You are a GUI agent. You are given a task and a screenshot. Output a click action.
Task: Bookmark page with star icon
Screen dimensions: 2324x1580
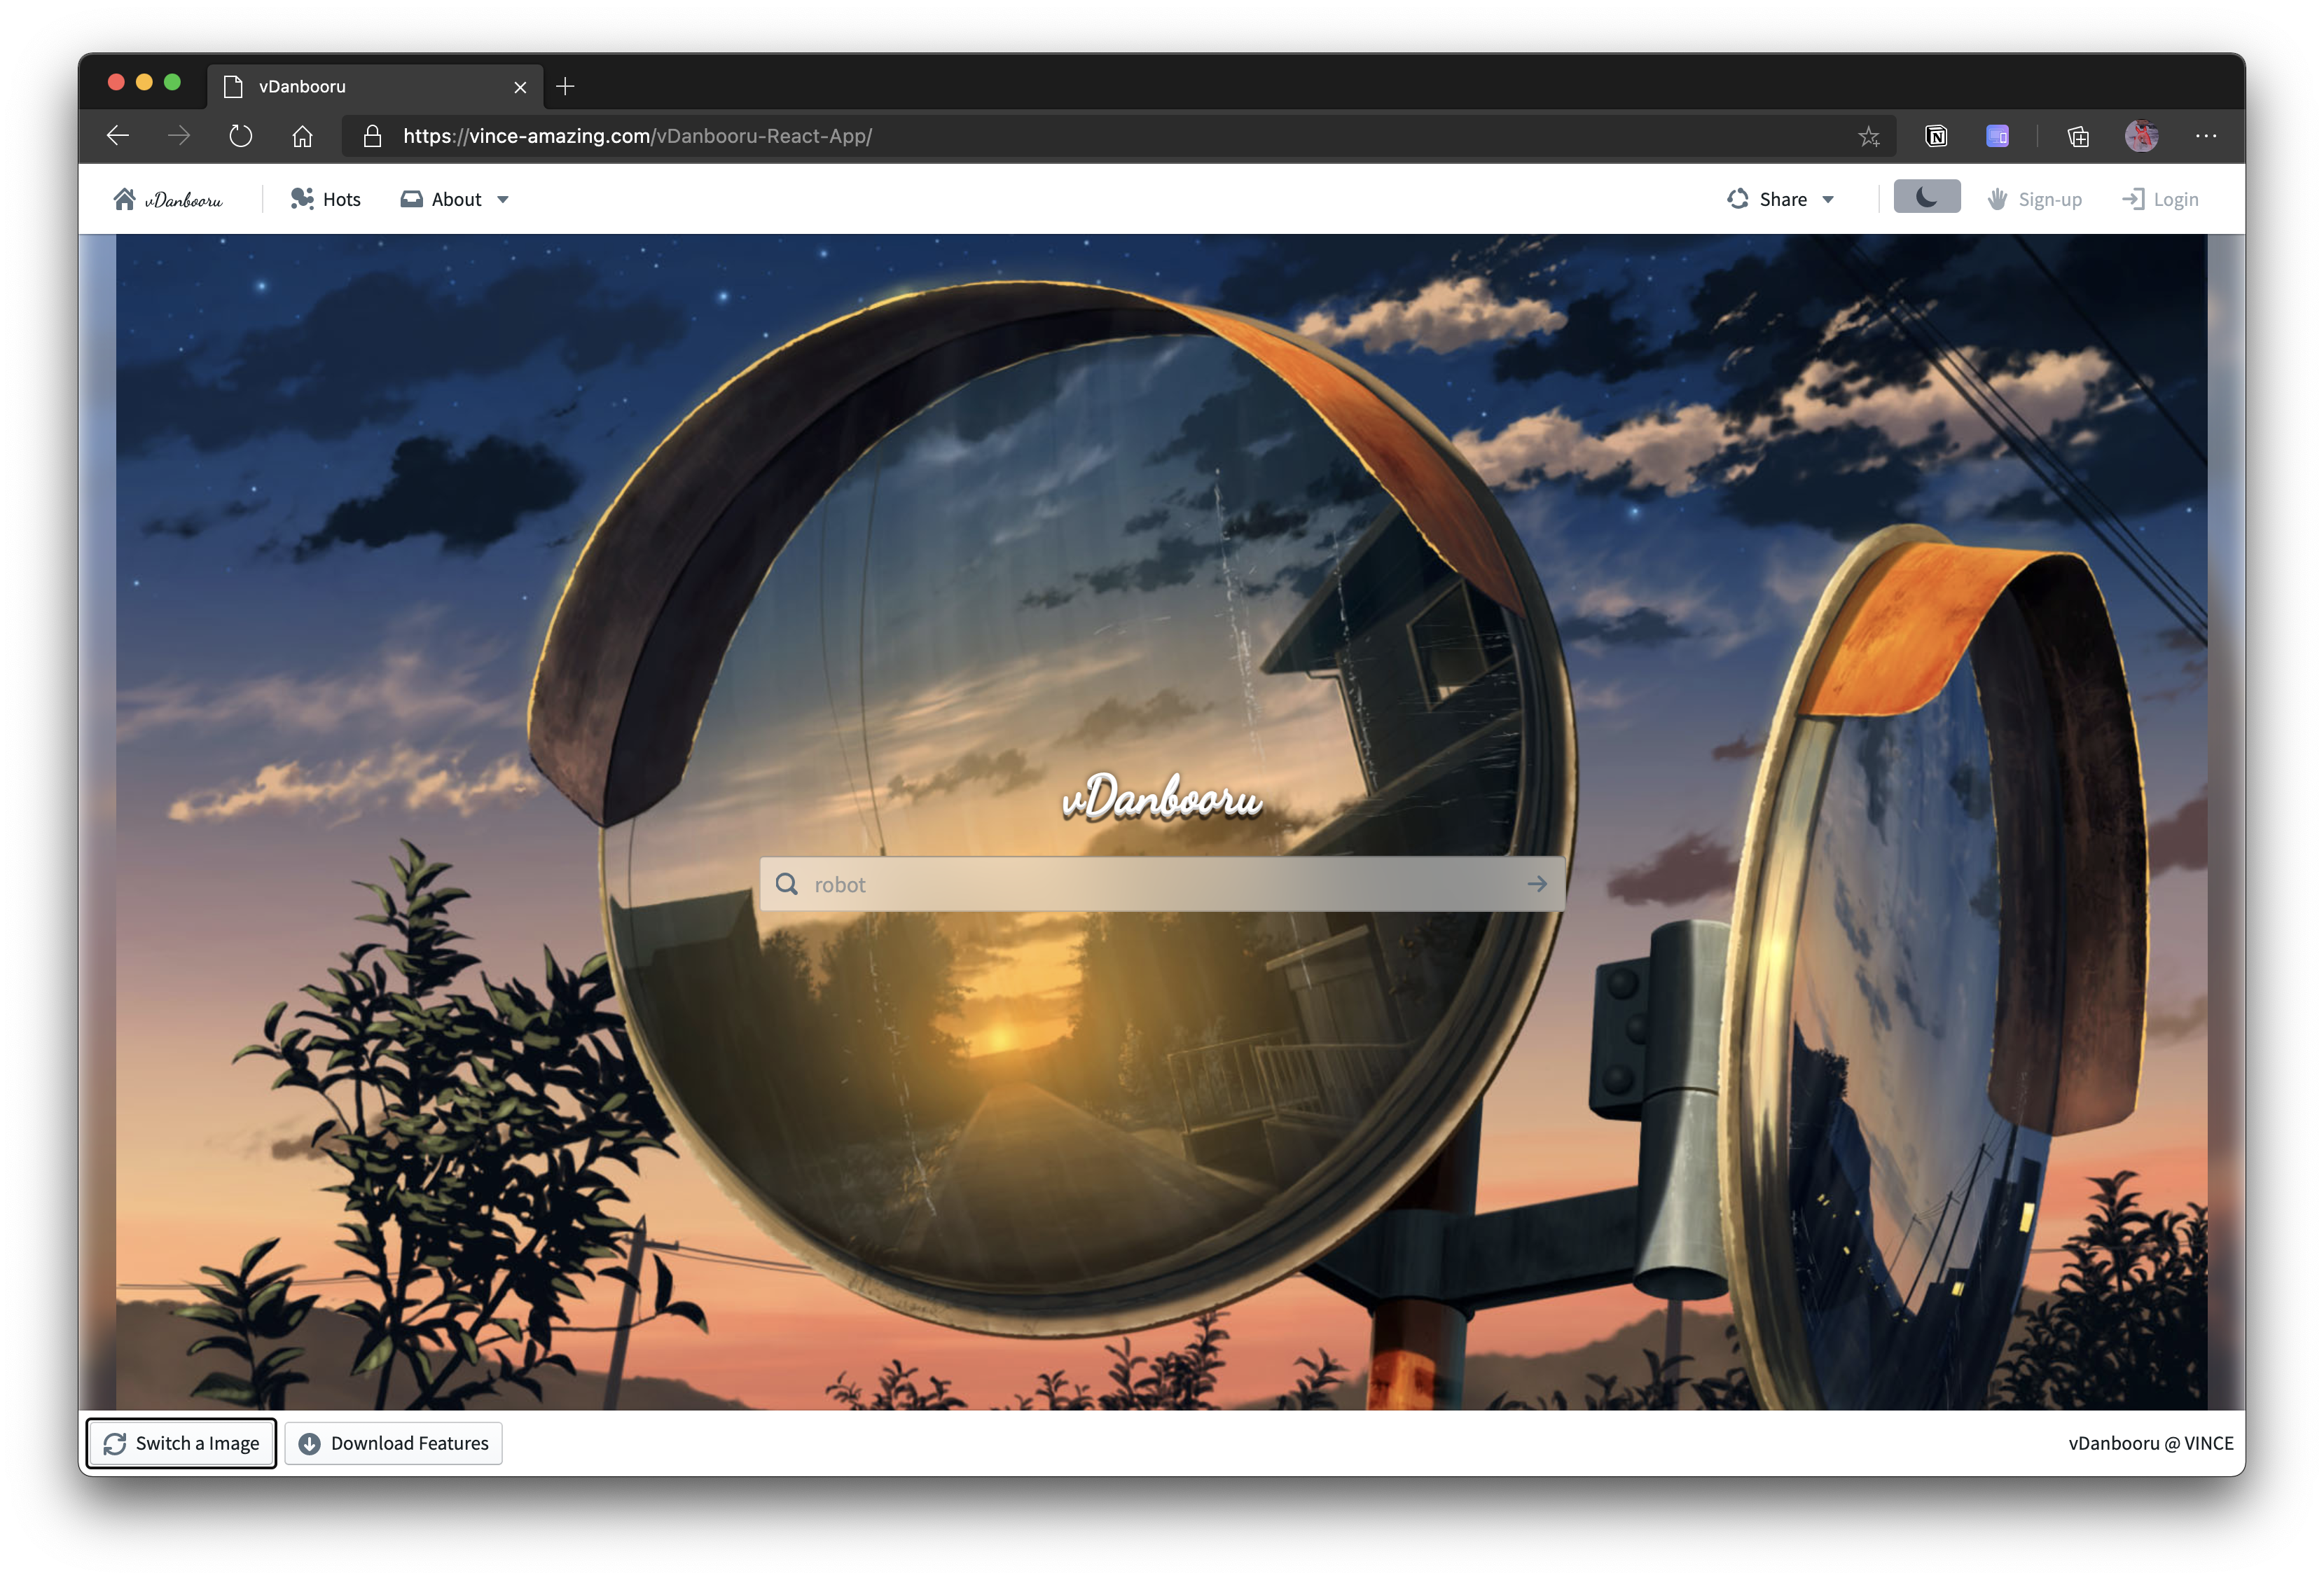coord(1868,136)
